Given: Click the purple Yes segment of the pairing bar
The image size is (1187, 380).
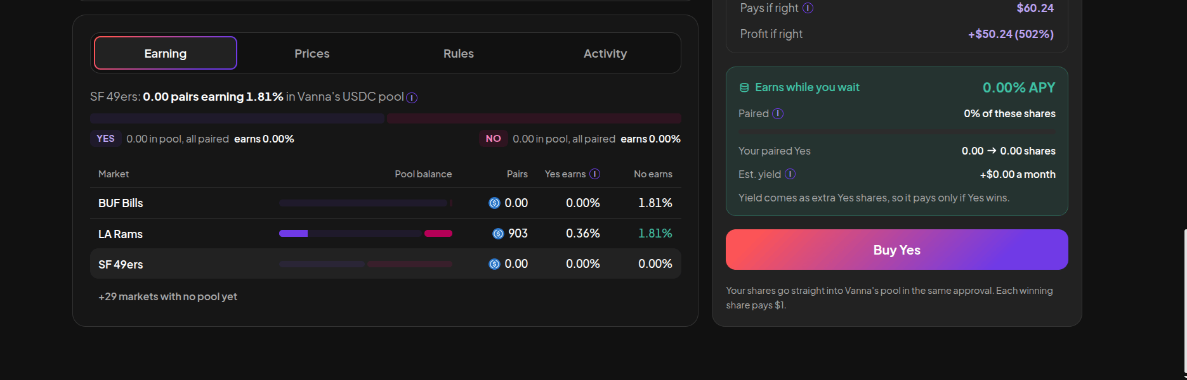Looking at the screenshot, I should click(x=237, y=118).
